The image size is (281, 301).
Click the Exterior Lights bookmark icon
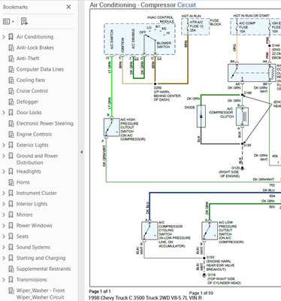click(11, 145)
